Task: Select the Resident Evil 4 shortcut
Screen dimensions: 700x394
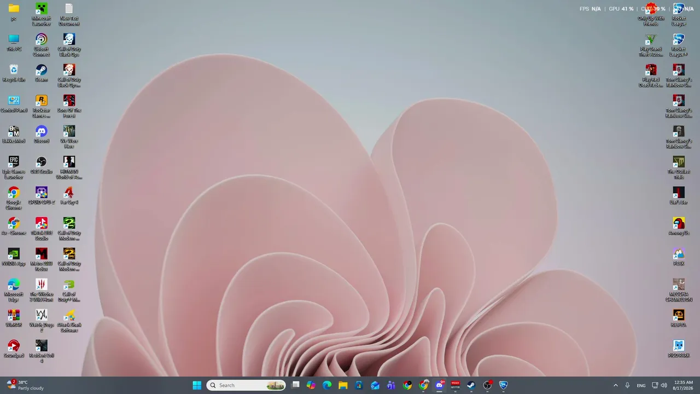Action: tap(42, 351)
